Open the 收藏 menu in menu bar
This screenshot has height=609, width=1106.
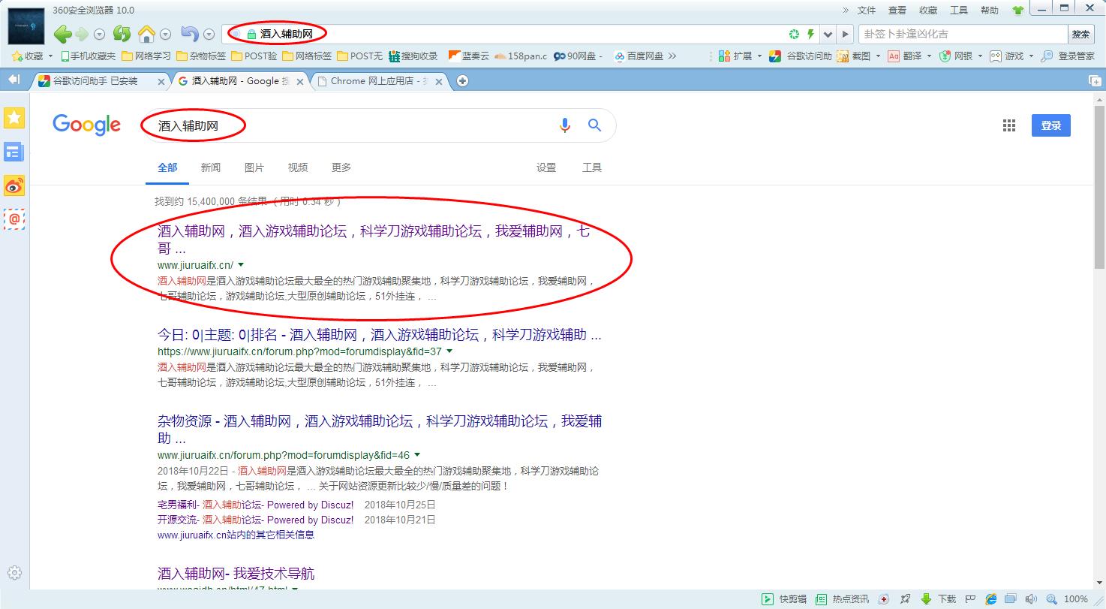click(x=928, y=11)
